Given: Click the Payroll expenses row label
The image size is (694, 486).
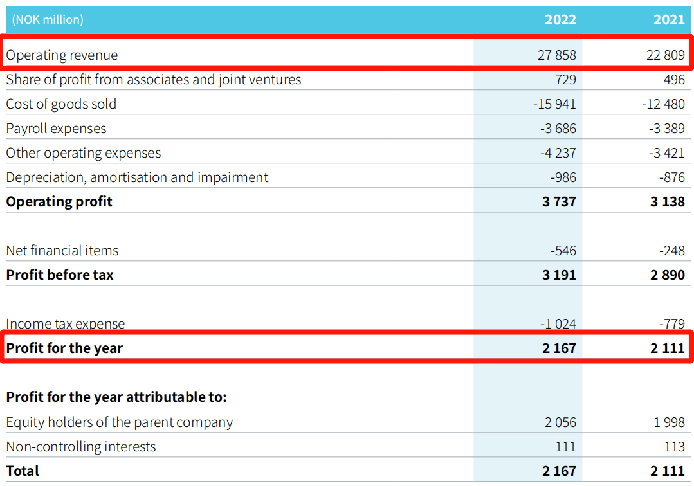Looking at the screenshot, I should pyautogui.click(x=56, y=129).
